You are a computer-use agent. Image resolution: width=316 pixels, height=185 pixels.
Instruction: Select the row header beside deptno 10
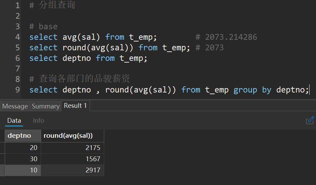(x=2, y=170)
